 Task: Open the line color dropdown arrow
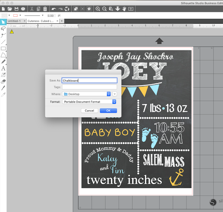tap(20, 15)
